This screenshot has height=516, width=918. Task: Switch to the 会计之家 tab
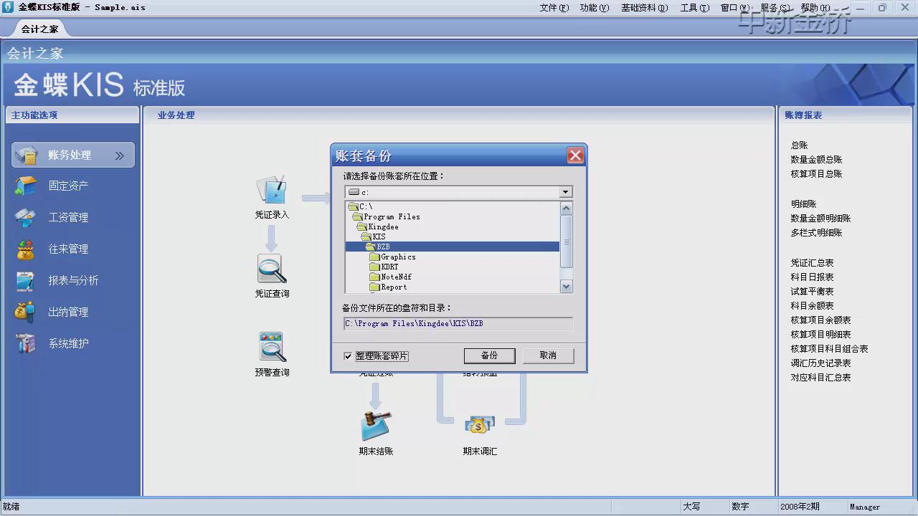pyautogui.click(x=39, y=29)
